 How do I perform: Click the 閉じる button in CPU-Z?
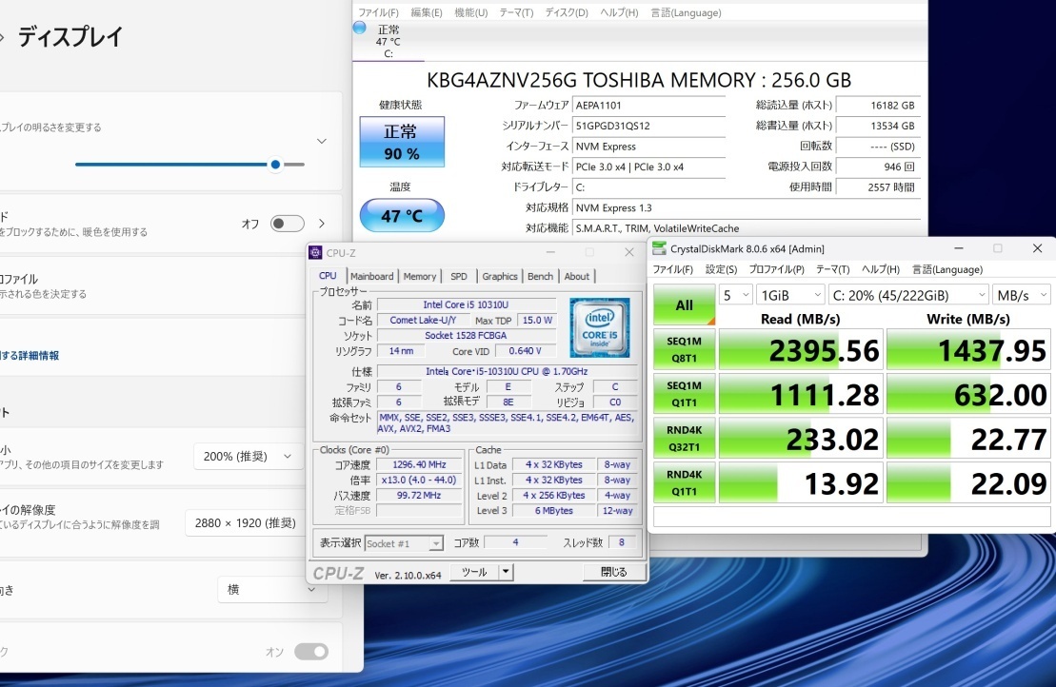click(613, 572)
